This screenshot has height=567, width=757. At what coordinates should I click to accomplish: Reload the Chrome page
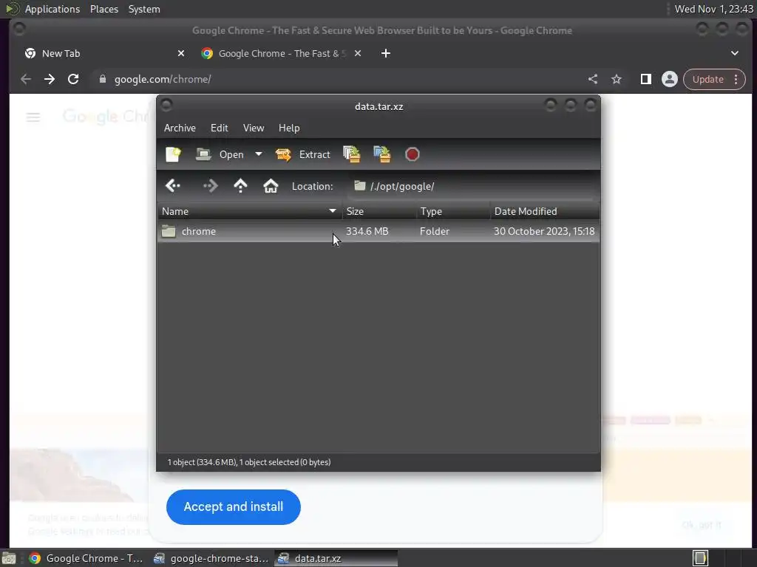coord(73,79)
